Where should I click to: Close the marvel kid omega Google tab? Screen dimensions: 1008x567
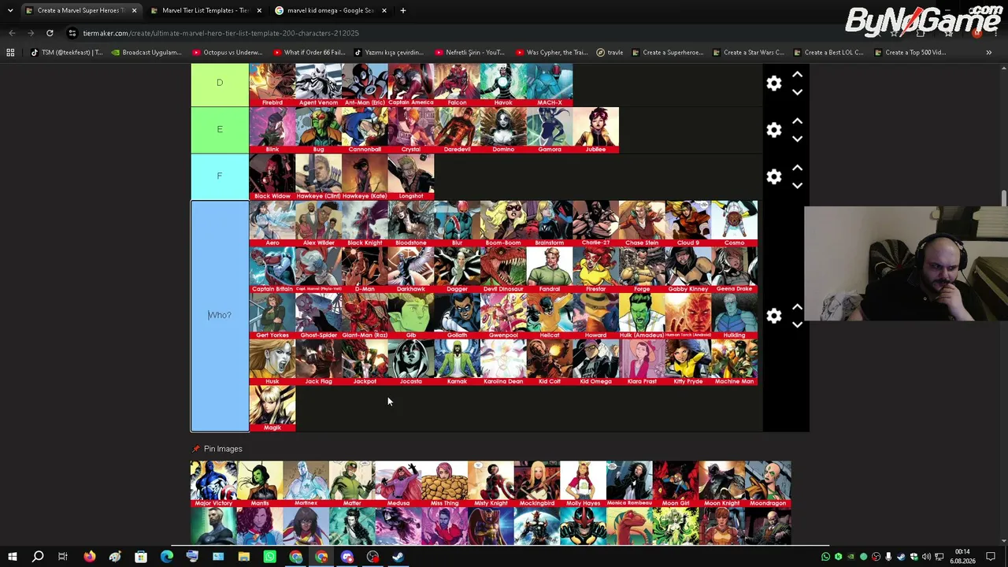384,10
